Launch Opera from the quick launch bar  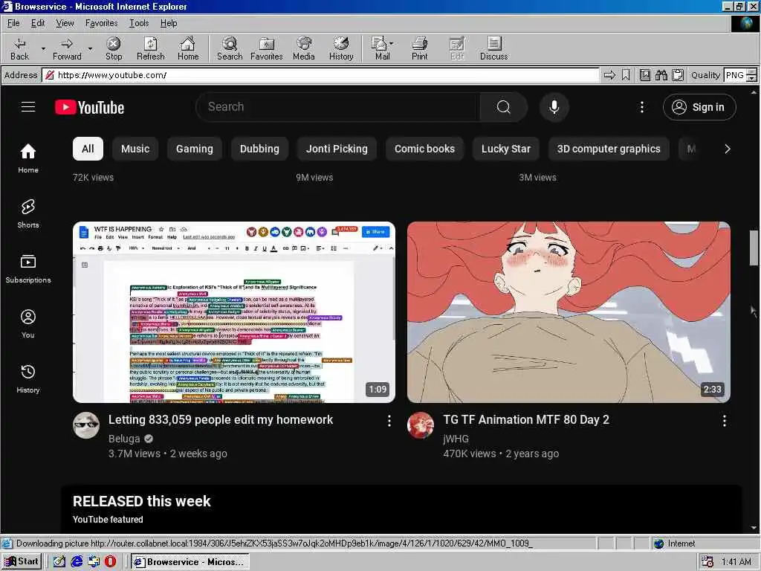tap(111, 561)
